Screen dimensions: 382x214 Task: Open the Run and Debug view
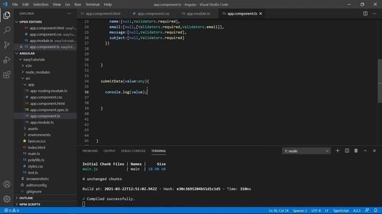[x=7, y=59]
